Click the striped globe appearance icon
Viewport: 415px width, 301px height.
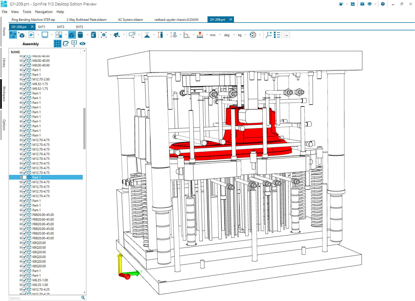(x=253, y=35)
